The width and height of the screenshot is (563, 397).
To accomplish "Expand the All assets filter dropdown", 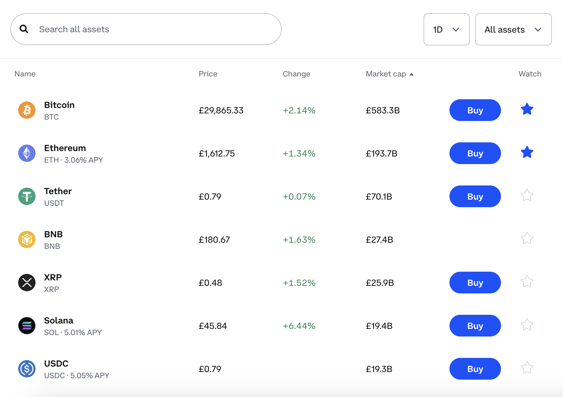I will click(513, 29).
